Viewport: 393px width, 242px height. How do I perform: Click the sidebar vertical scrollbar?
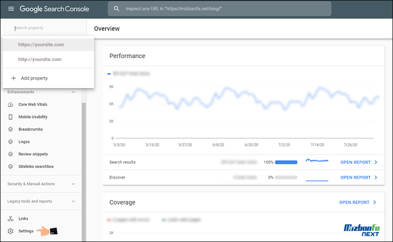[84, 171]
